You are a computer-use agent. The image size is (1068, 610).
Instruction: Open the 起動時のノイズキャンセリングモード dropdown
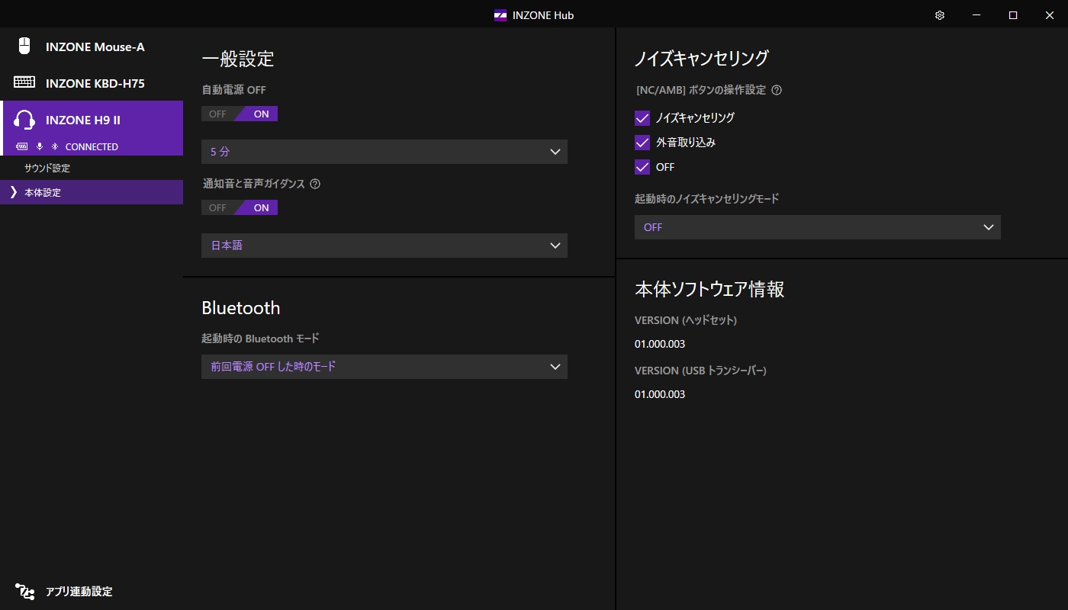click(x=818, y=227)
